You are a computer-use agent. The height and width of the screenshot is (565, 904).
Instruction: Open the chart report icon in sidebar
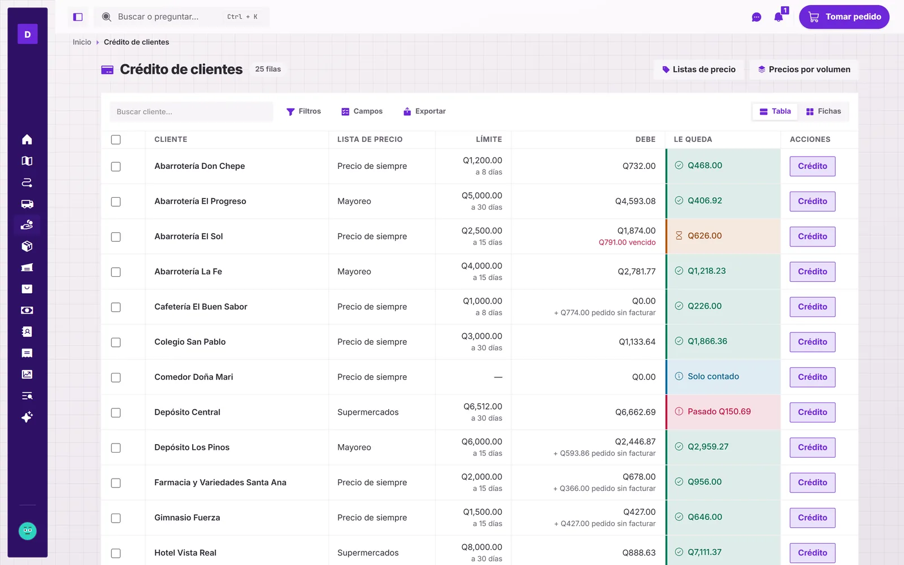(x=27, y=374)
